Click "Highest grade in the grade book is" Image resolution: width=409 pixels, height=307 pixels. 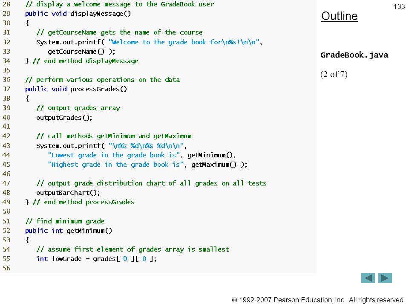(116, 165)
